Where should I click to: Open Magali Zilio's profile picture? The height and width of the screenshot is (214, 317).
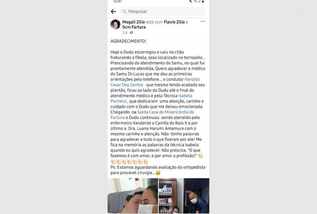click(115, 25)
